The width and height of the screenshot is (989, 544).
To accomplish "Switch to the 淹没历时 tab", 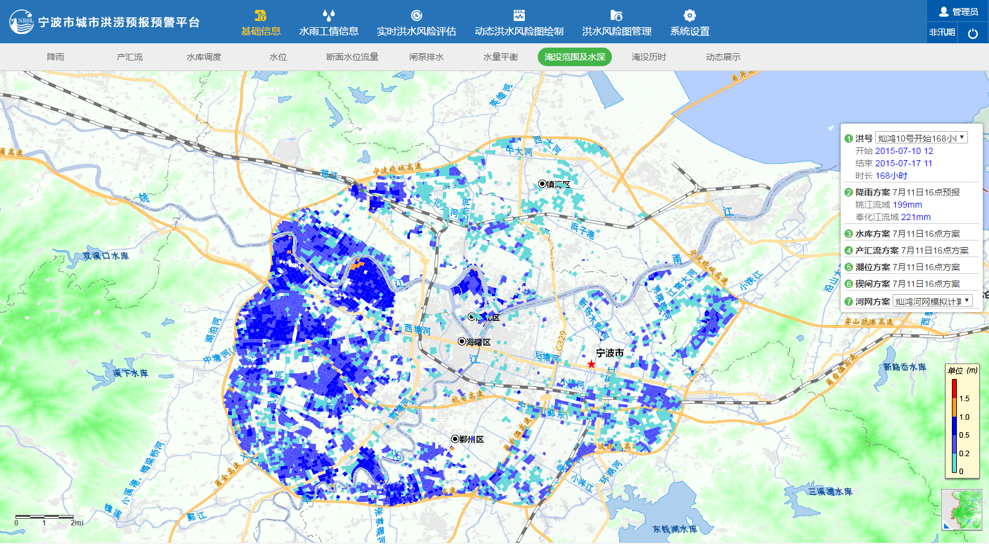I will 648,57.
